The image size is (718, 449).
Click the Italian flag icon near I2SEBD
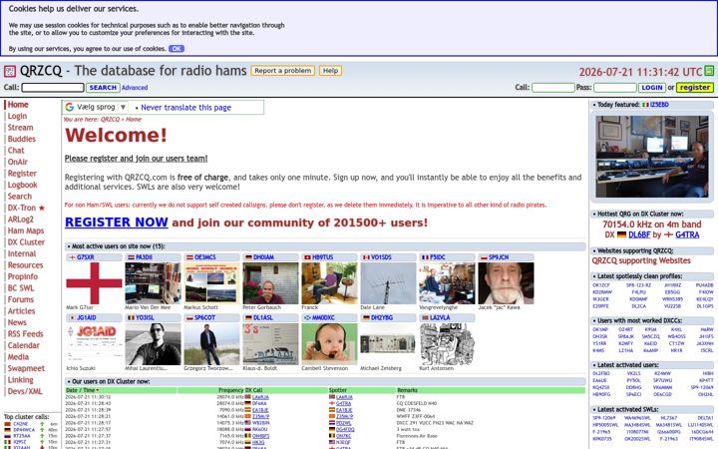[x=645, y=105]
